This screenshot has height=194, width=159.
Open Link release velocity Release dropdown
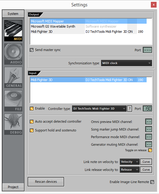pos(130,170)
